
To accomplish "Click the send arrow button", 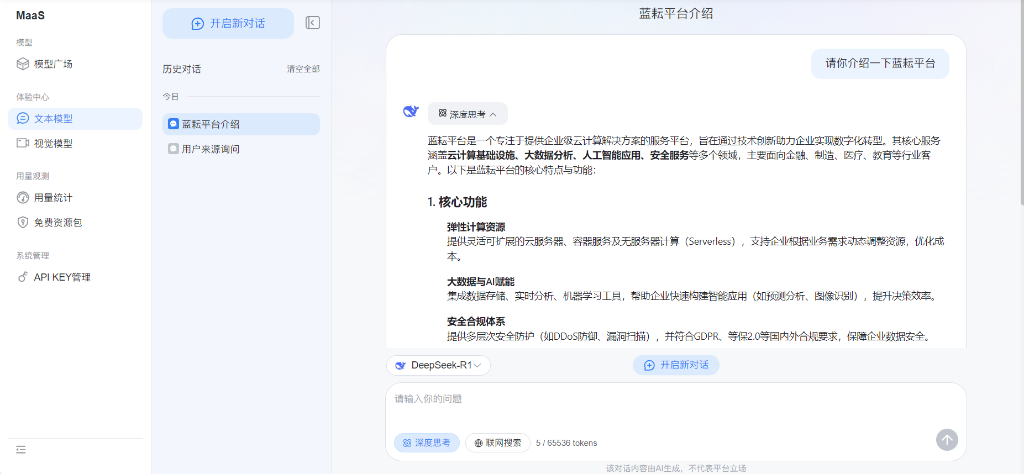I will point(947,440).
